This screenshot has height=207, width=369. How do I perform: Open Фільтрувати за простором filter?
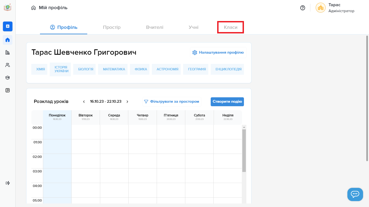tap(172, 102)
